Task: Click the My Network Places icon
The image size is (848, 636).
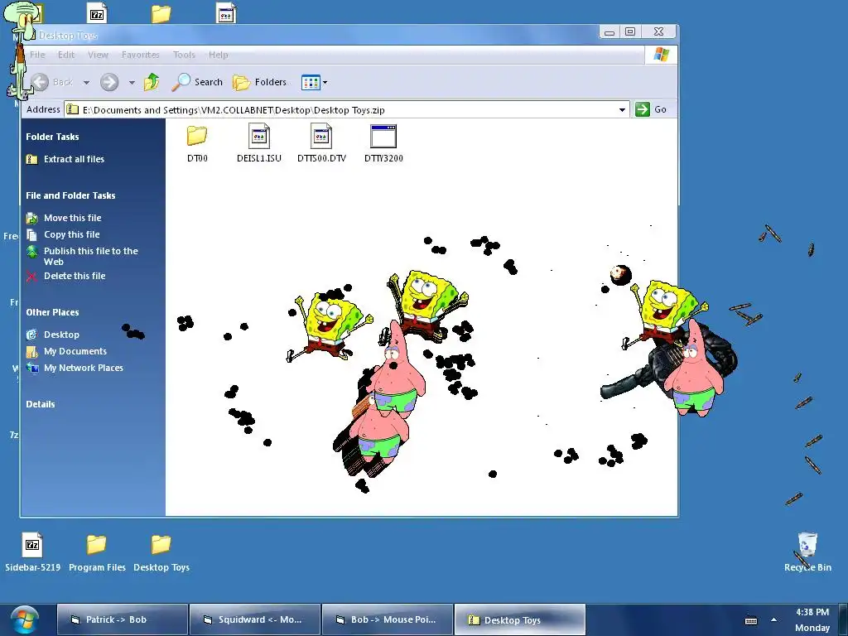Action: point(32,368)
